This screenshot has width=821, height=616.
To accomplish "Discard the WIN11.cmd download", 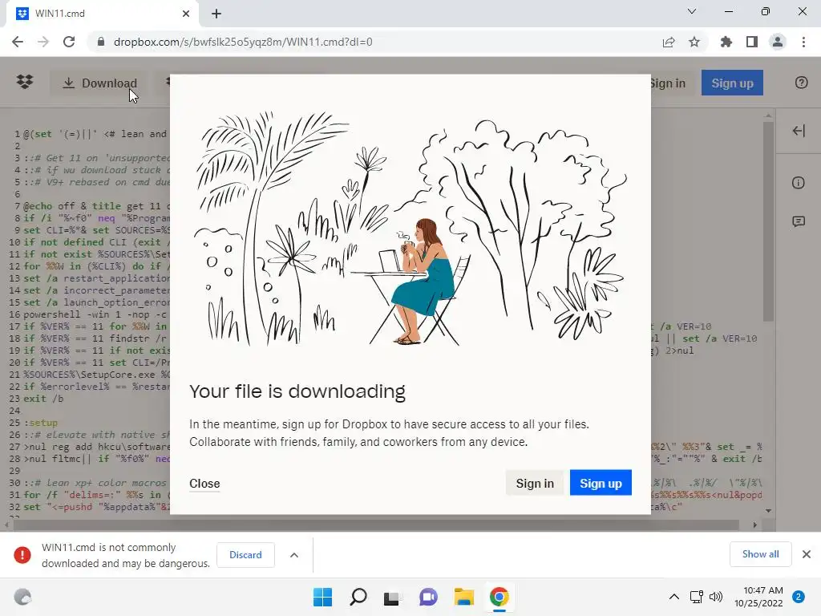I will click(245, 555).
